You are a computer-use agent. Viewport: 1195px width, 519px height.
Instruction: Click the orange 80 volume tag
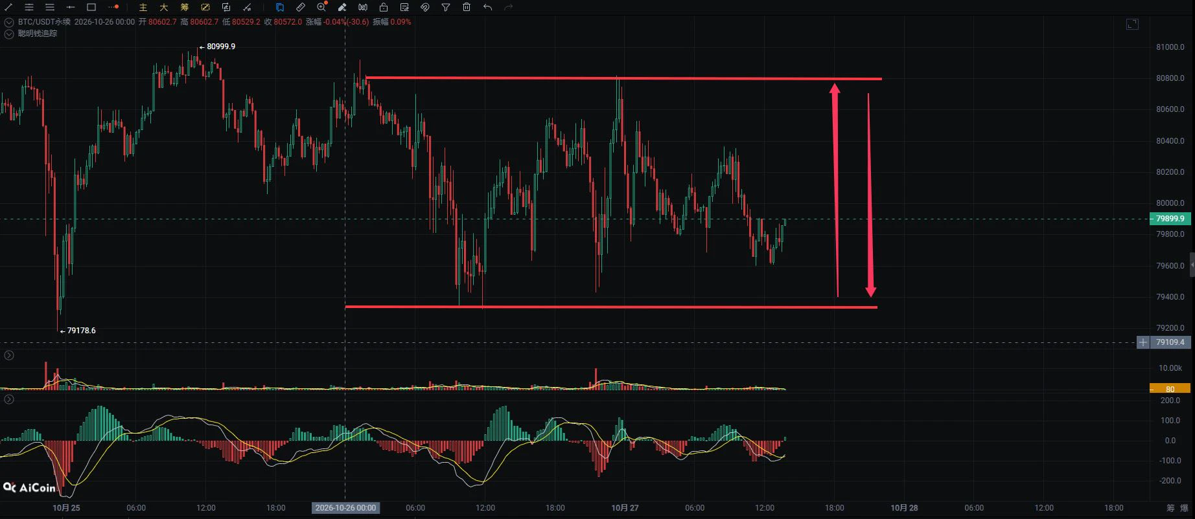[1170, 389]
